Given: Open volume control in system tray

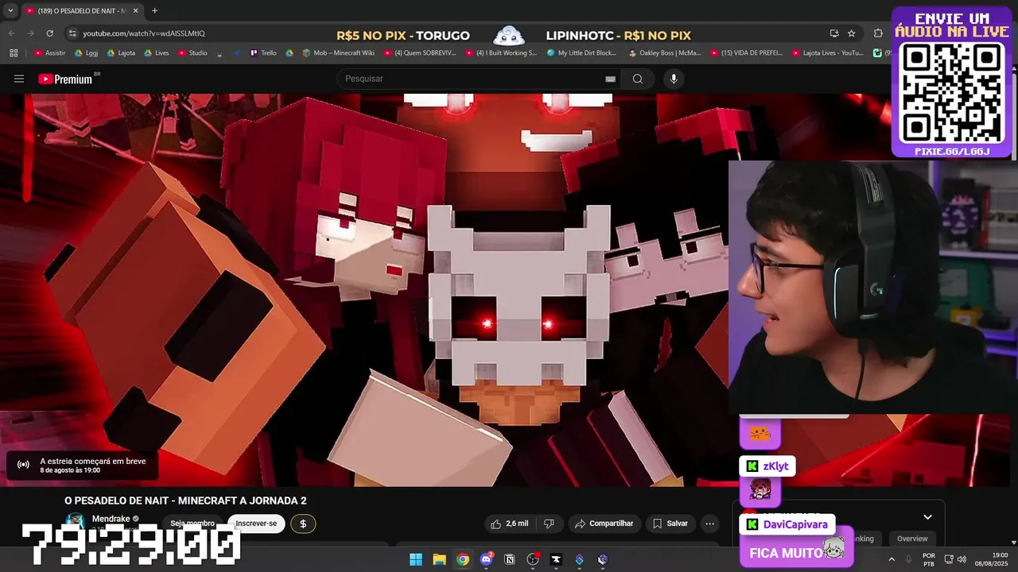Looking at the screenshot, I should [962, 559].
